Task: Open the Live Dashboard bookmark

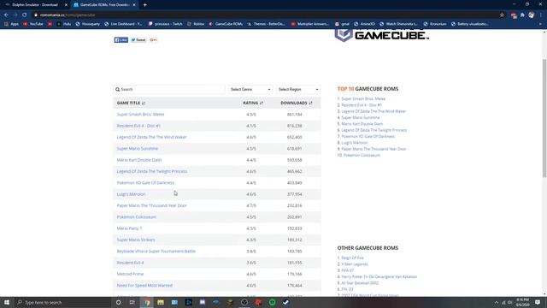Action: coord(123,24)
